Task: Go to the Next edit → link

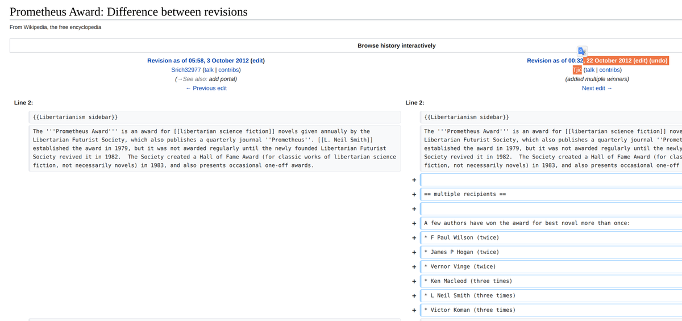Action: (597, 88)
